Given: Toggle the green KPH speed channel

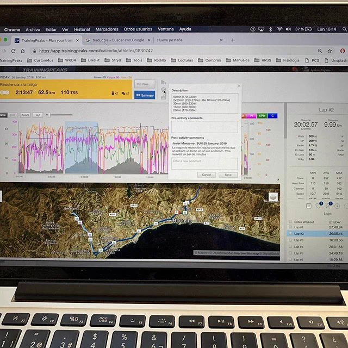Looking at the screenshot, I should 262,116.
